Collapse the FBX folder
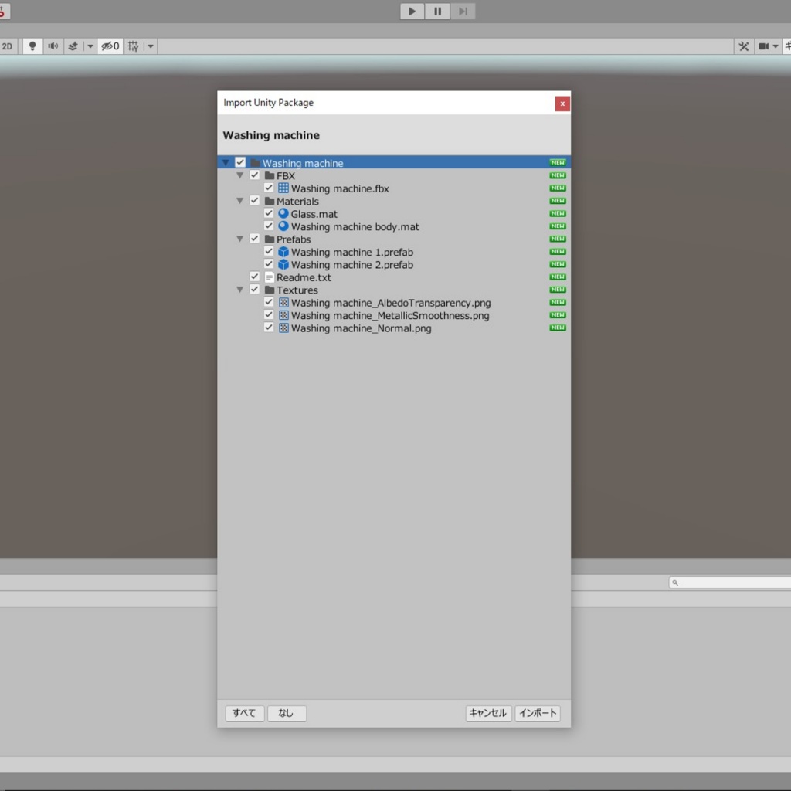 (x=240, y=175)
